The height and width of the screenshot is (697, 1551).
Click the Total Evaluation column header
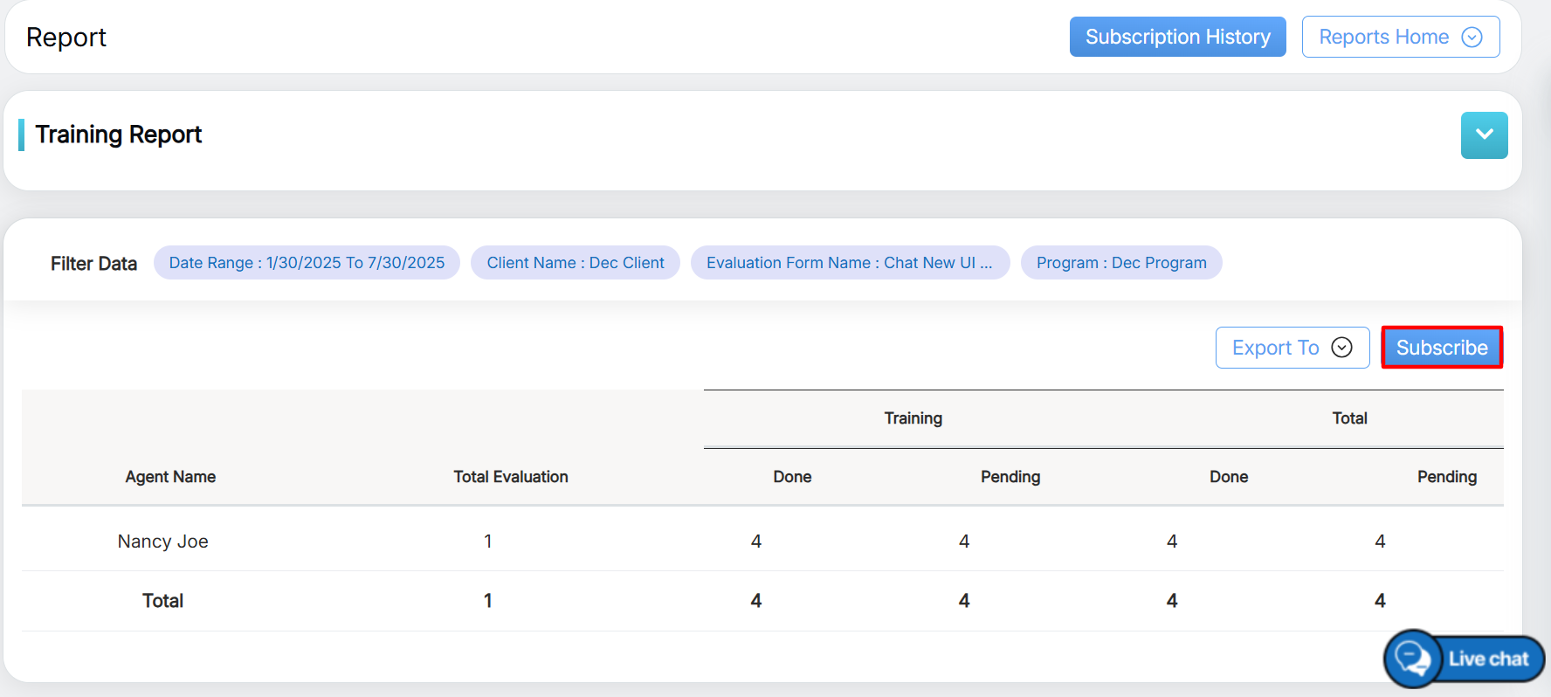tap(511, 477)
